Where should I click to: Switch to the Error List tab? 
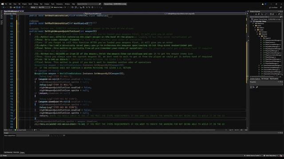[16, 152]
